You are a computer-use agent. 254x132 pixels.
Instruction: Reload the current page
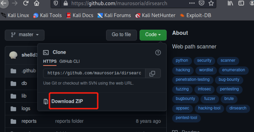[x=26, y=3]
